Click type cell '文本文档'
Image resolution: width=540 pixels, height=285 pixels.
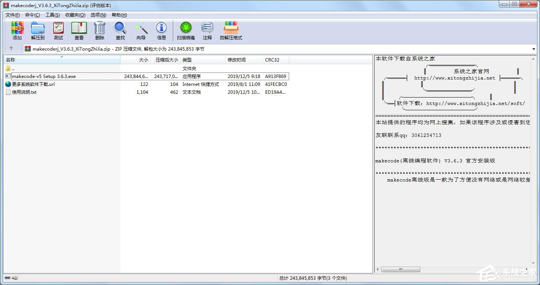[192, 92]
